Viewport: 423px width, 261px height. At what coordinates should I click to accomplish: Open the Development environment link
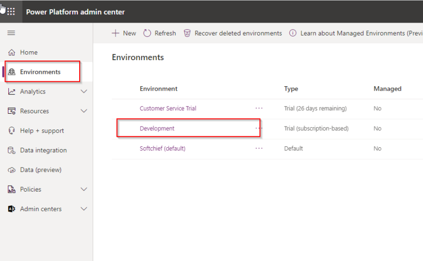pyautogui.click(x=157, y=129)
